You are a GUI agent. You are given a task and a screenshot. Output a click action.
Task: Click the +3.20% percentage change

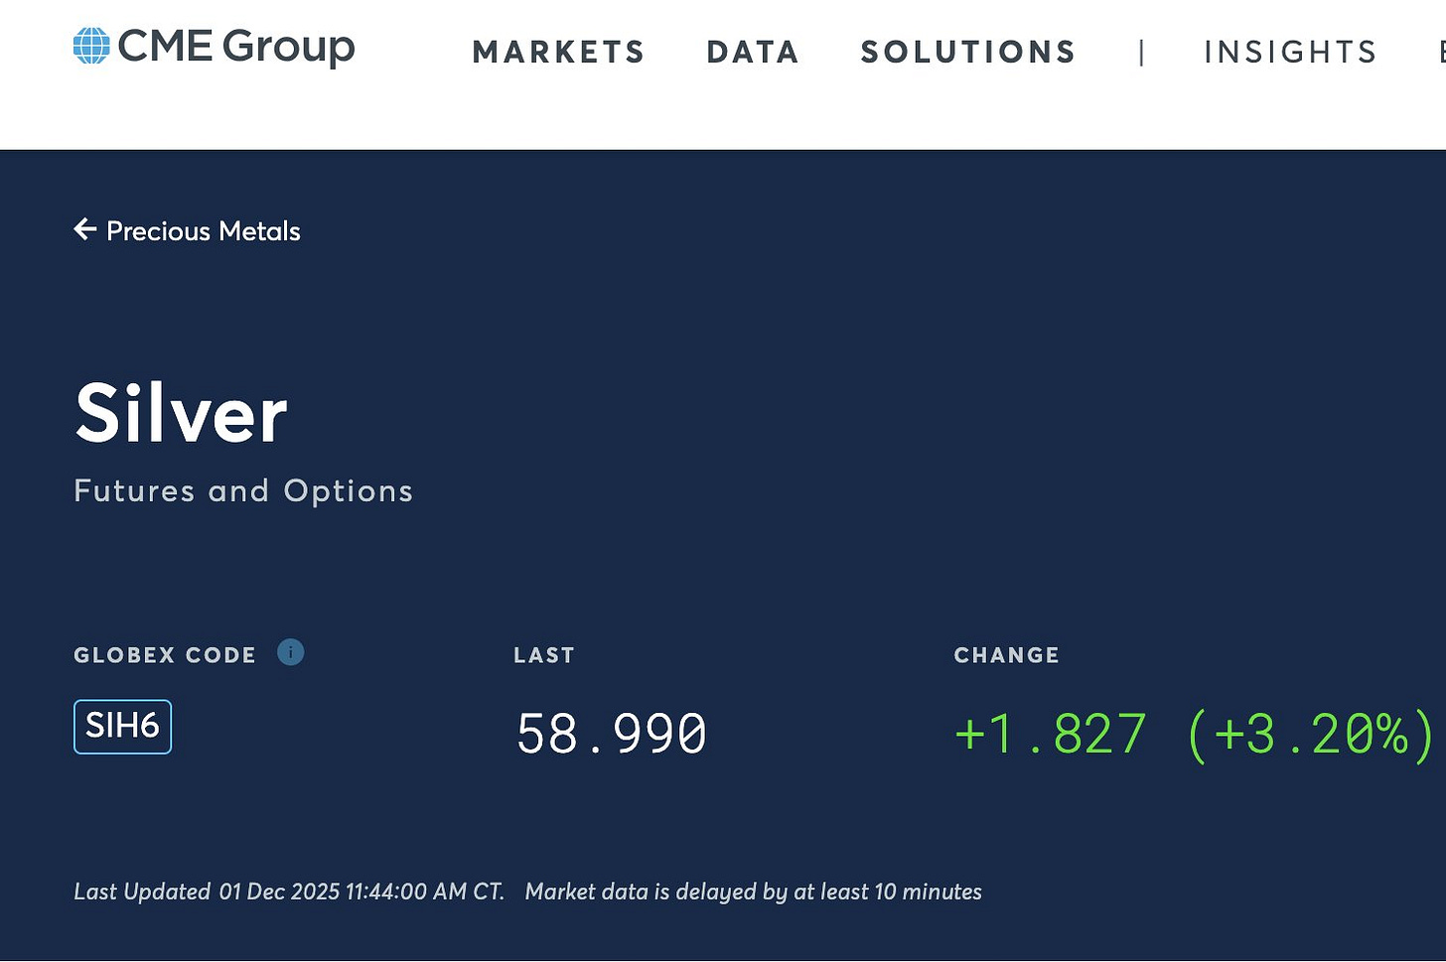[x=1311, y=734]
